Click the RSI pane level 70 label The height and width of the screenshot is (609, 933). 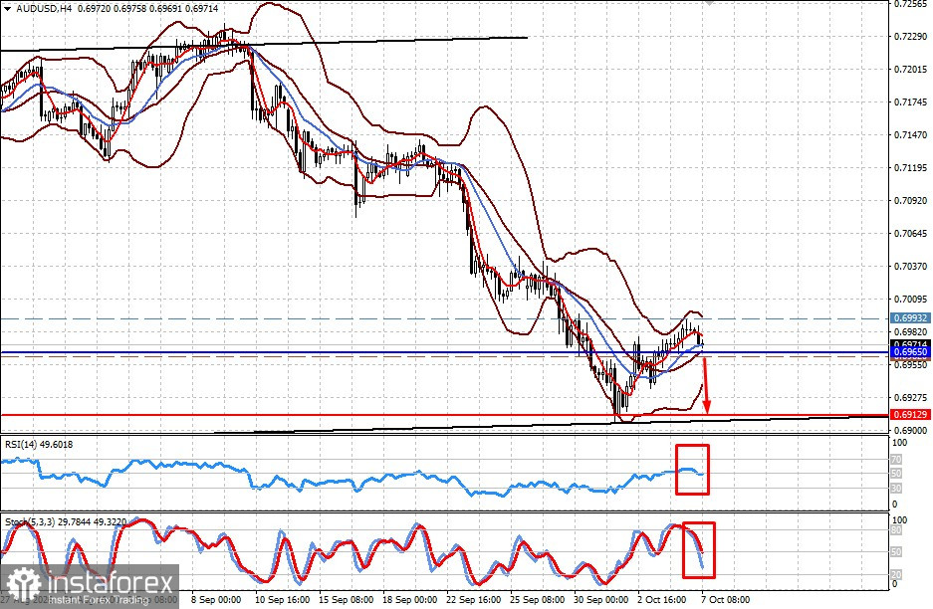(x=896, y=460)
